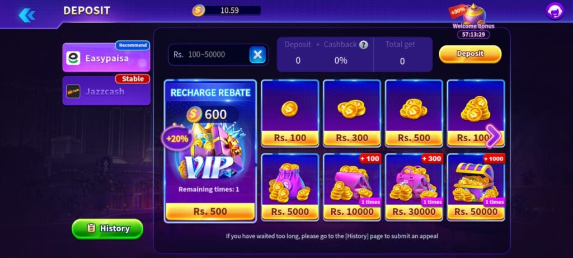Go back using the double-chevron arrow
The width and height of the screenshot is (573, 258).
[27, 15]
